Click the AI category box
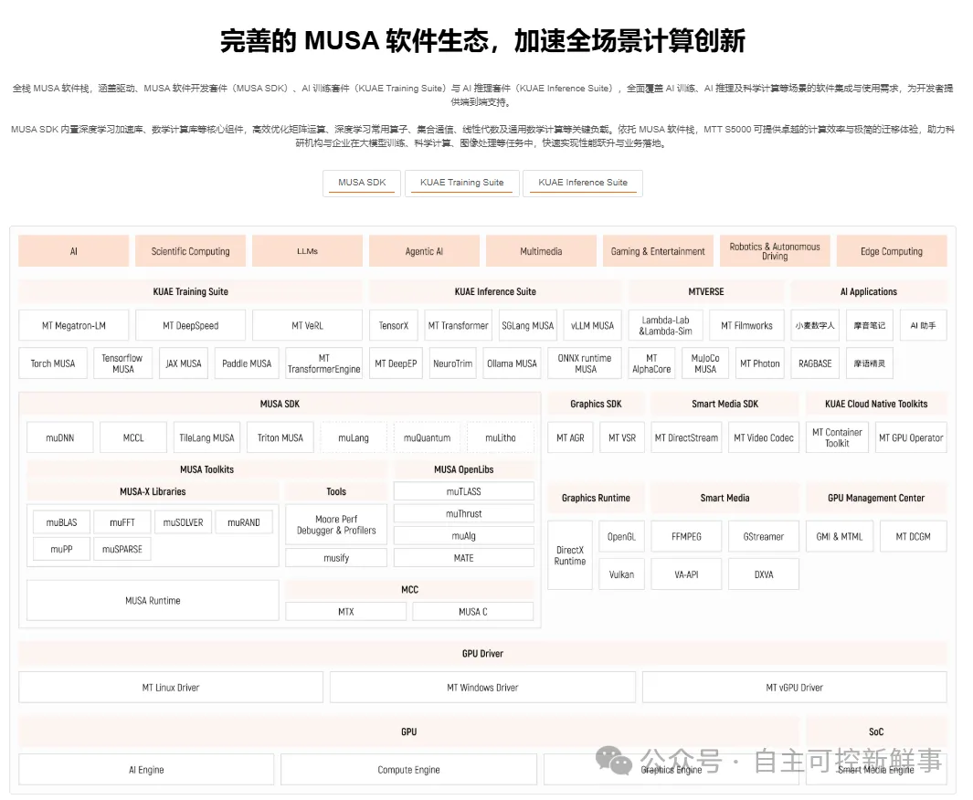 74,251
